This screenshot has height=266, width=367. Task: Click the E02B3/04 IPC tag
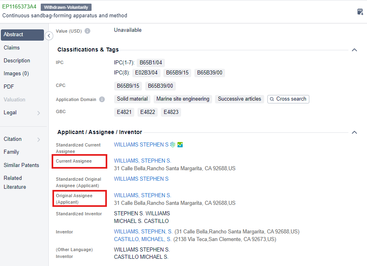146,73
